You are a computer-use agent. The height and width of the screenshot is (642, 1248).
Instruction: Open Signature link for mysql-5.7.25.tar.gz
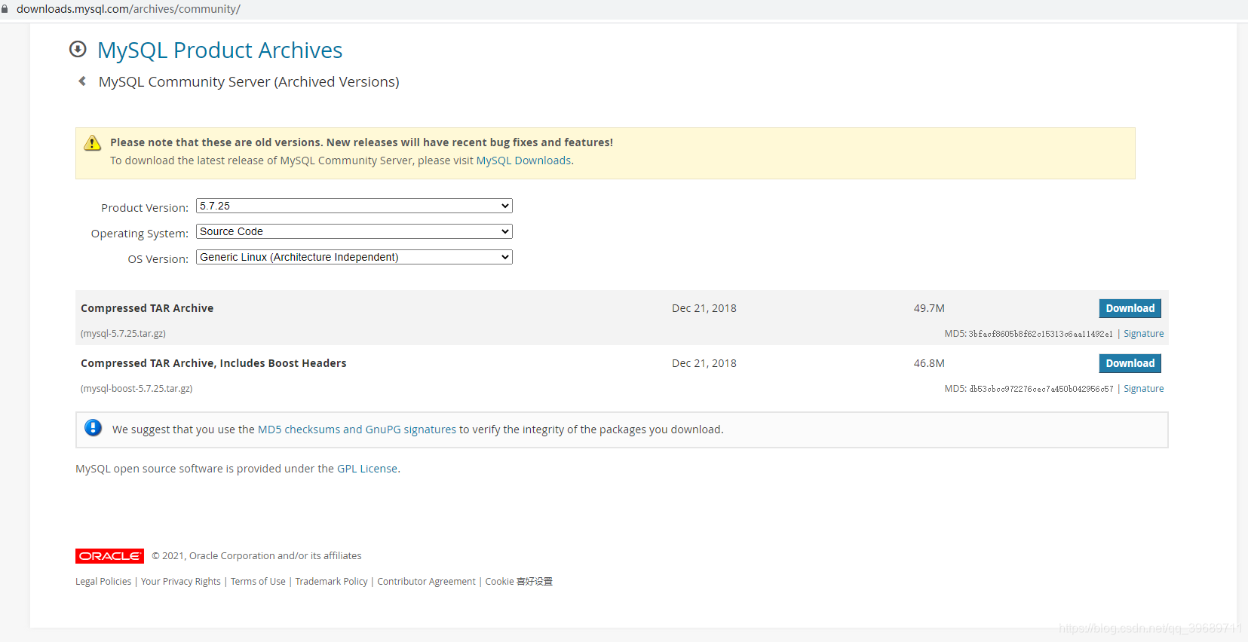(1143, 334)
